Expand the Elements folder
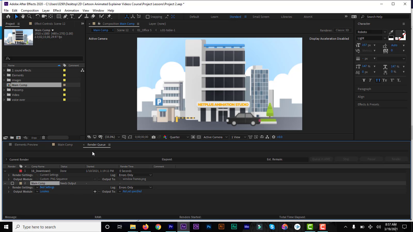The height and width of the screenshot is (232, 413). pyautogui.click(x=4, y=75)
